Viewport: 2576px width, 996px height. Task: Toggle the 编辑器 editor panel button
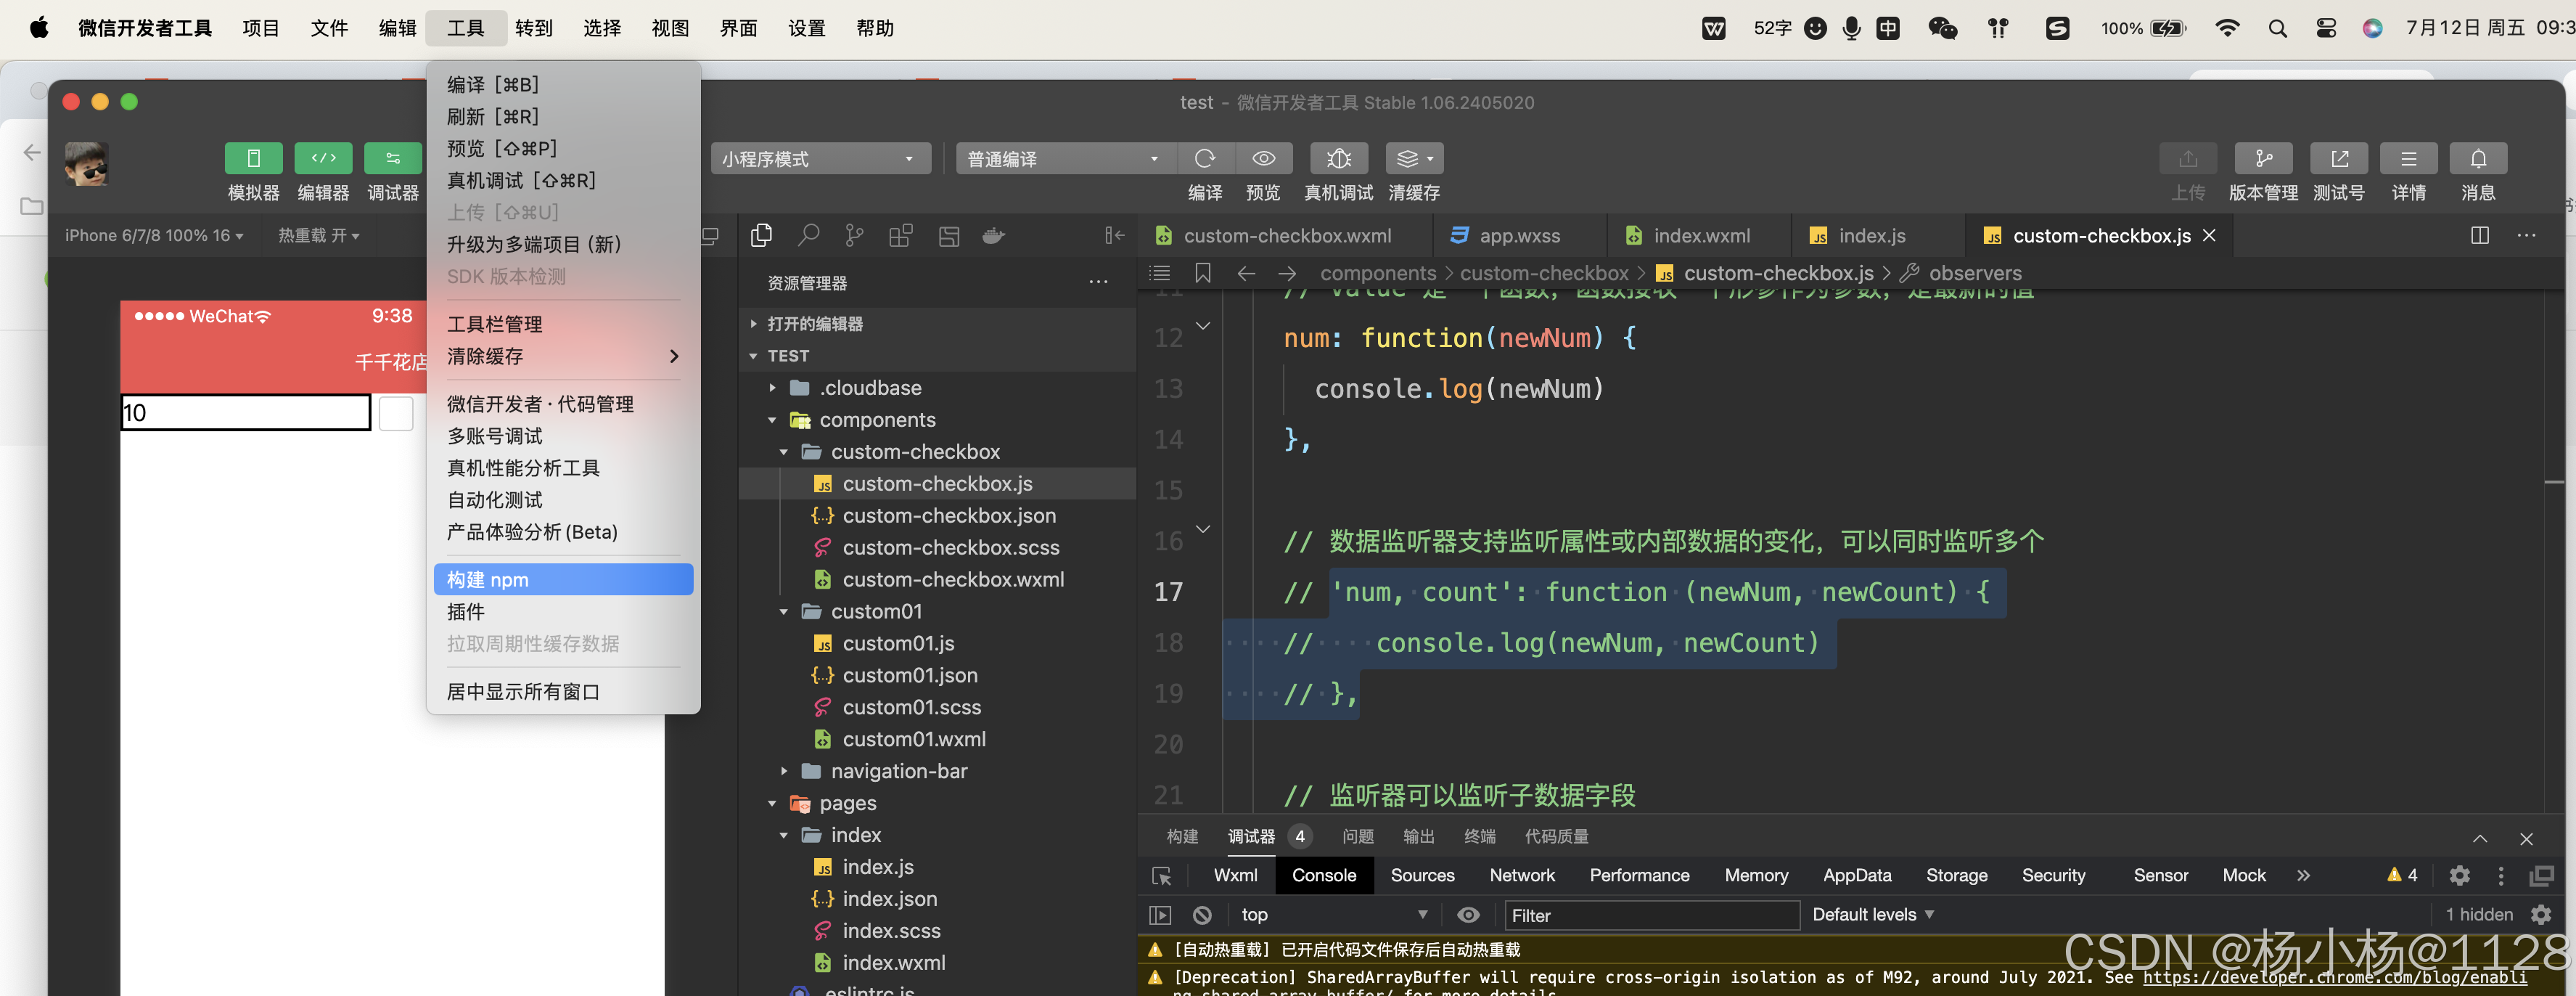tap(323, 158)
